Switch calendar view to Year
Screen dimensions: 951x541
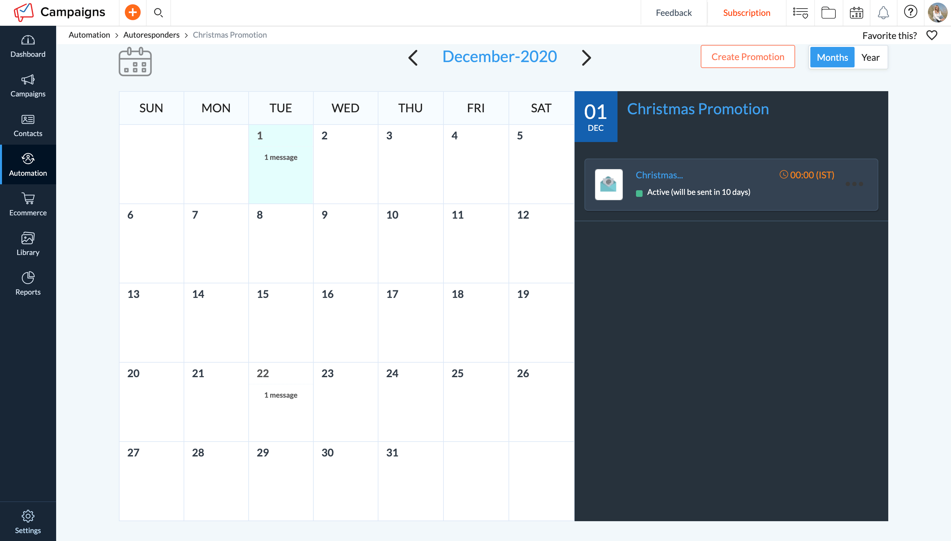click(870, 57)
